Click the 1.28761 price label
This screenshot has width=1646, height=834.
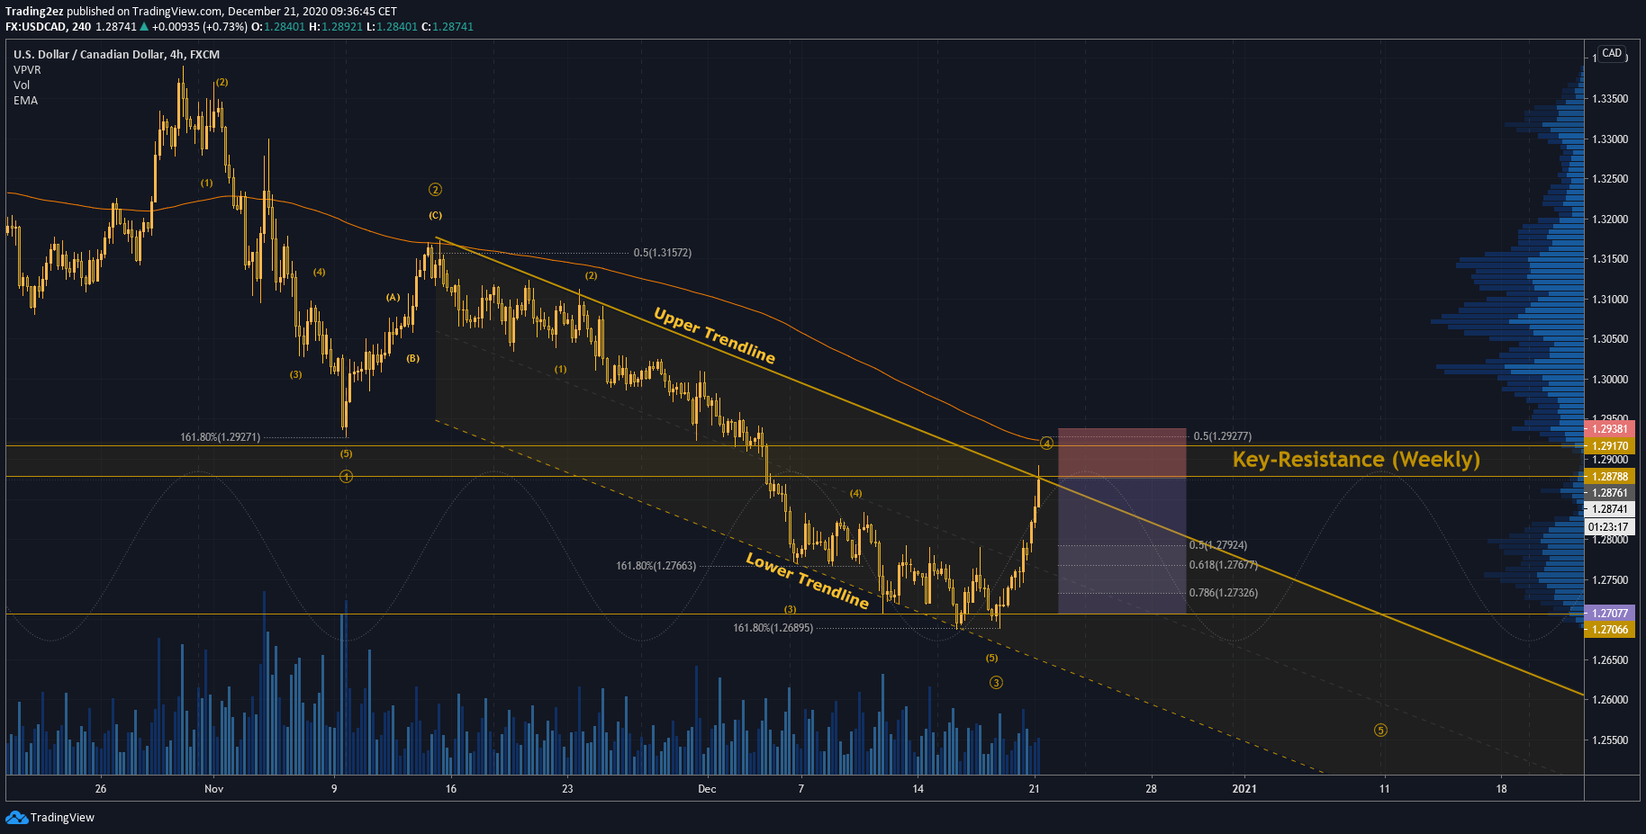click(1609, 493)
